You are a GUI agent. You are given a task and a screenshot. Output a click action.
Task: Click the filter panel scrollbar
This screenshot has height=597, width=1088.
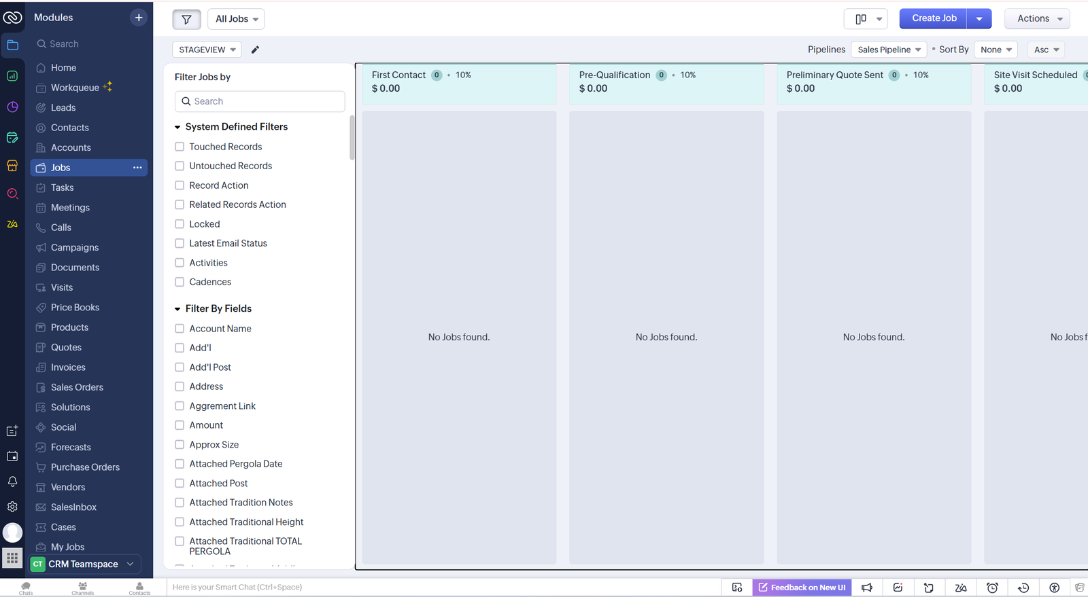click(x=352, y=137)
